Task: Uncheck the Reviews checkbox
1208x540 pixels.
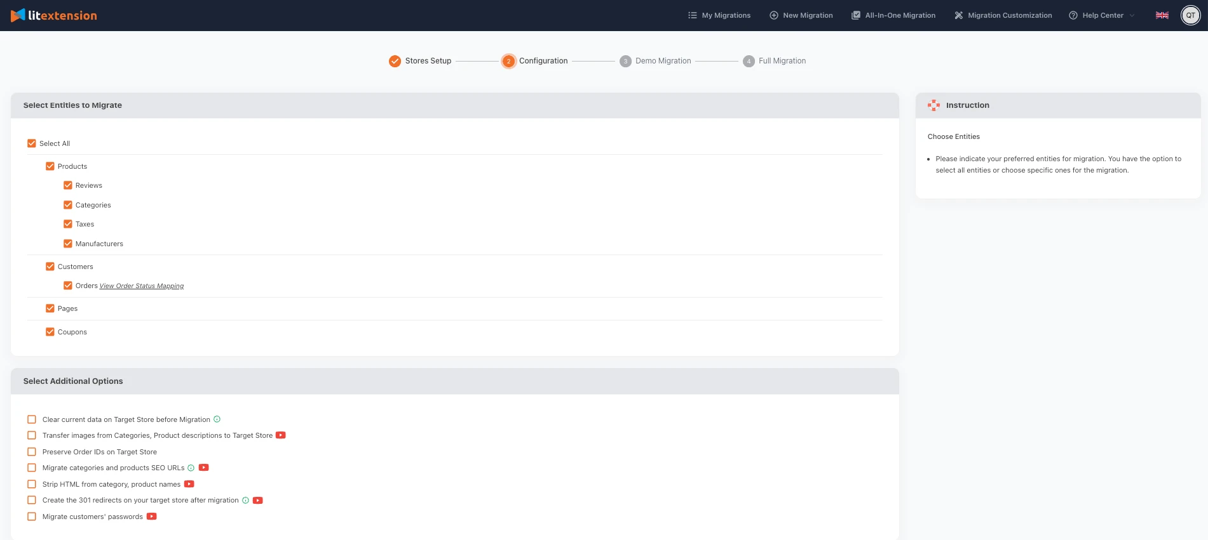Action: pyautogui.click(x=67, y=185)
